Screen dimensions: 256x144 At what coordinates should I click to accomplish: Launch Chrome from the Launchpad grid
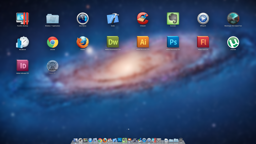click(x=52, y=42)
